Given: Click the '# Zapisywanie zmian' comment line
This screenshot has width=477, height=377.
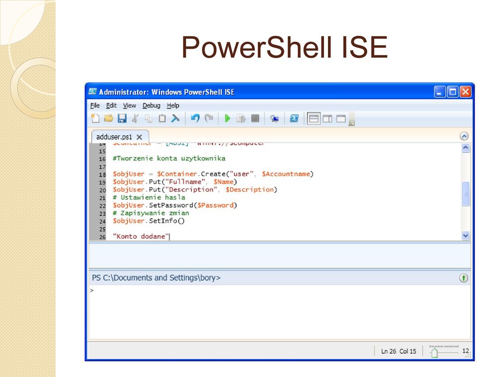Looking at the screenshot, I should (151, 213).
